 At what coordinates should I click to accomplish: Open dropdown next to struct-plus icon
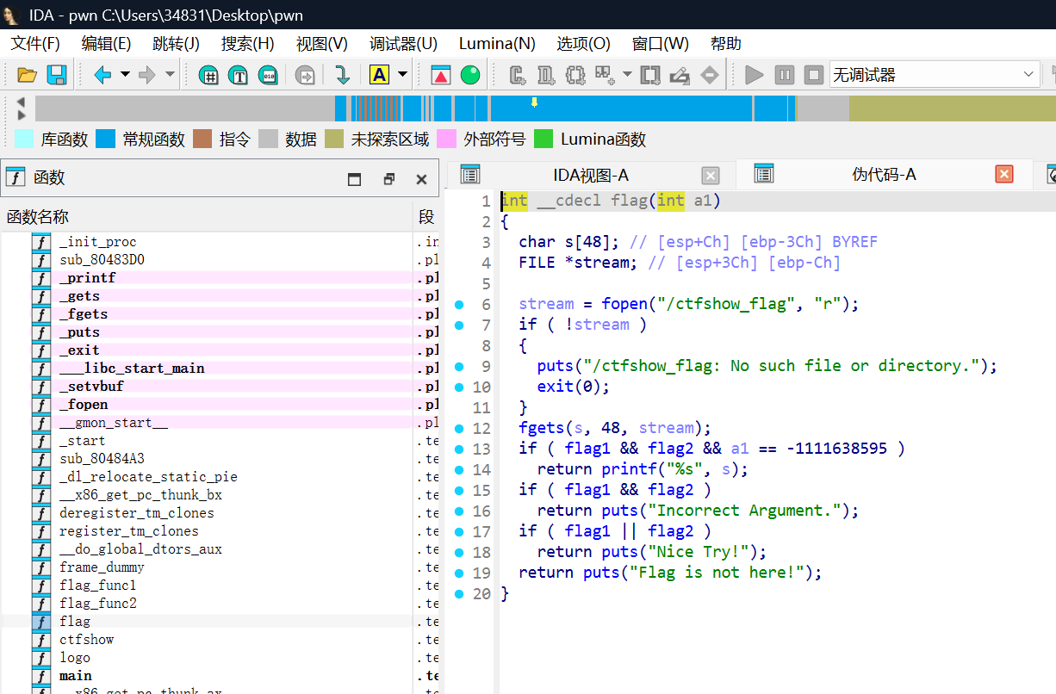[626, 75]
